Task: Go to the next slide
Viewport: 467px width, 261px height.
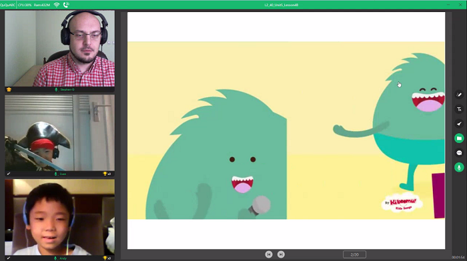Action: point(281,254)
